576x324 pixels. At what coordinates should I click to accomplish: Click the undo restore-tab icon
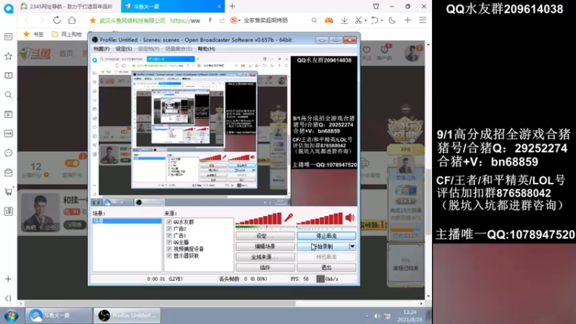pyautogui.click(x=374, y=21)
